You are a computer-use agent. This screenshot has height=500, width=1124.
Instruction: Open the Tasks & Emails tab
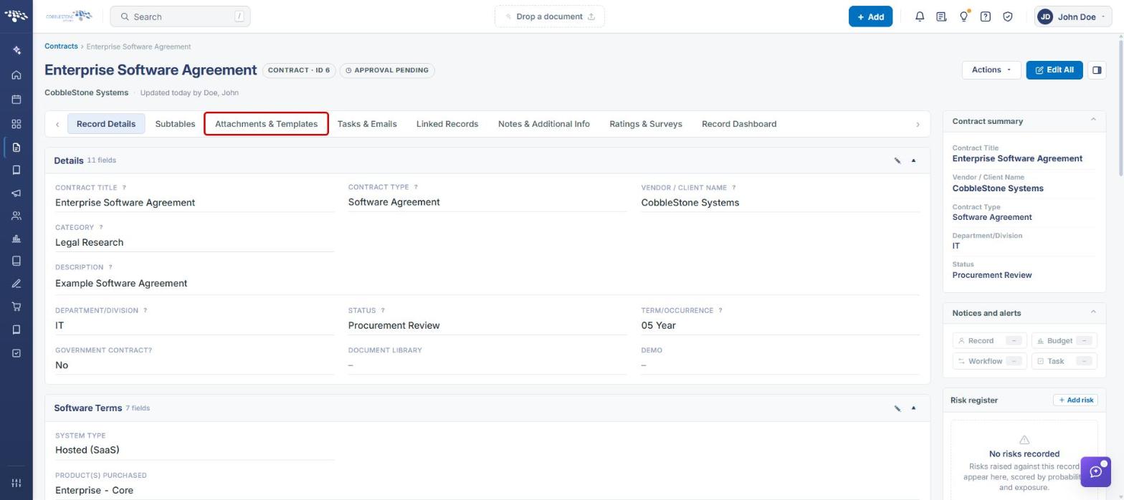coord(367,124)
